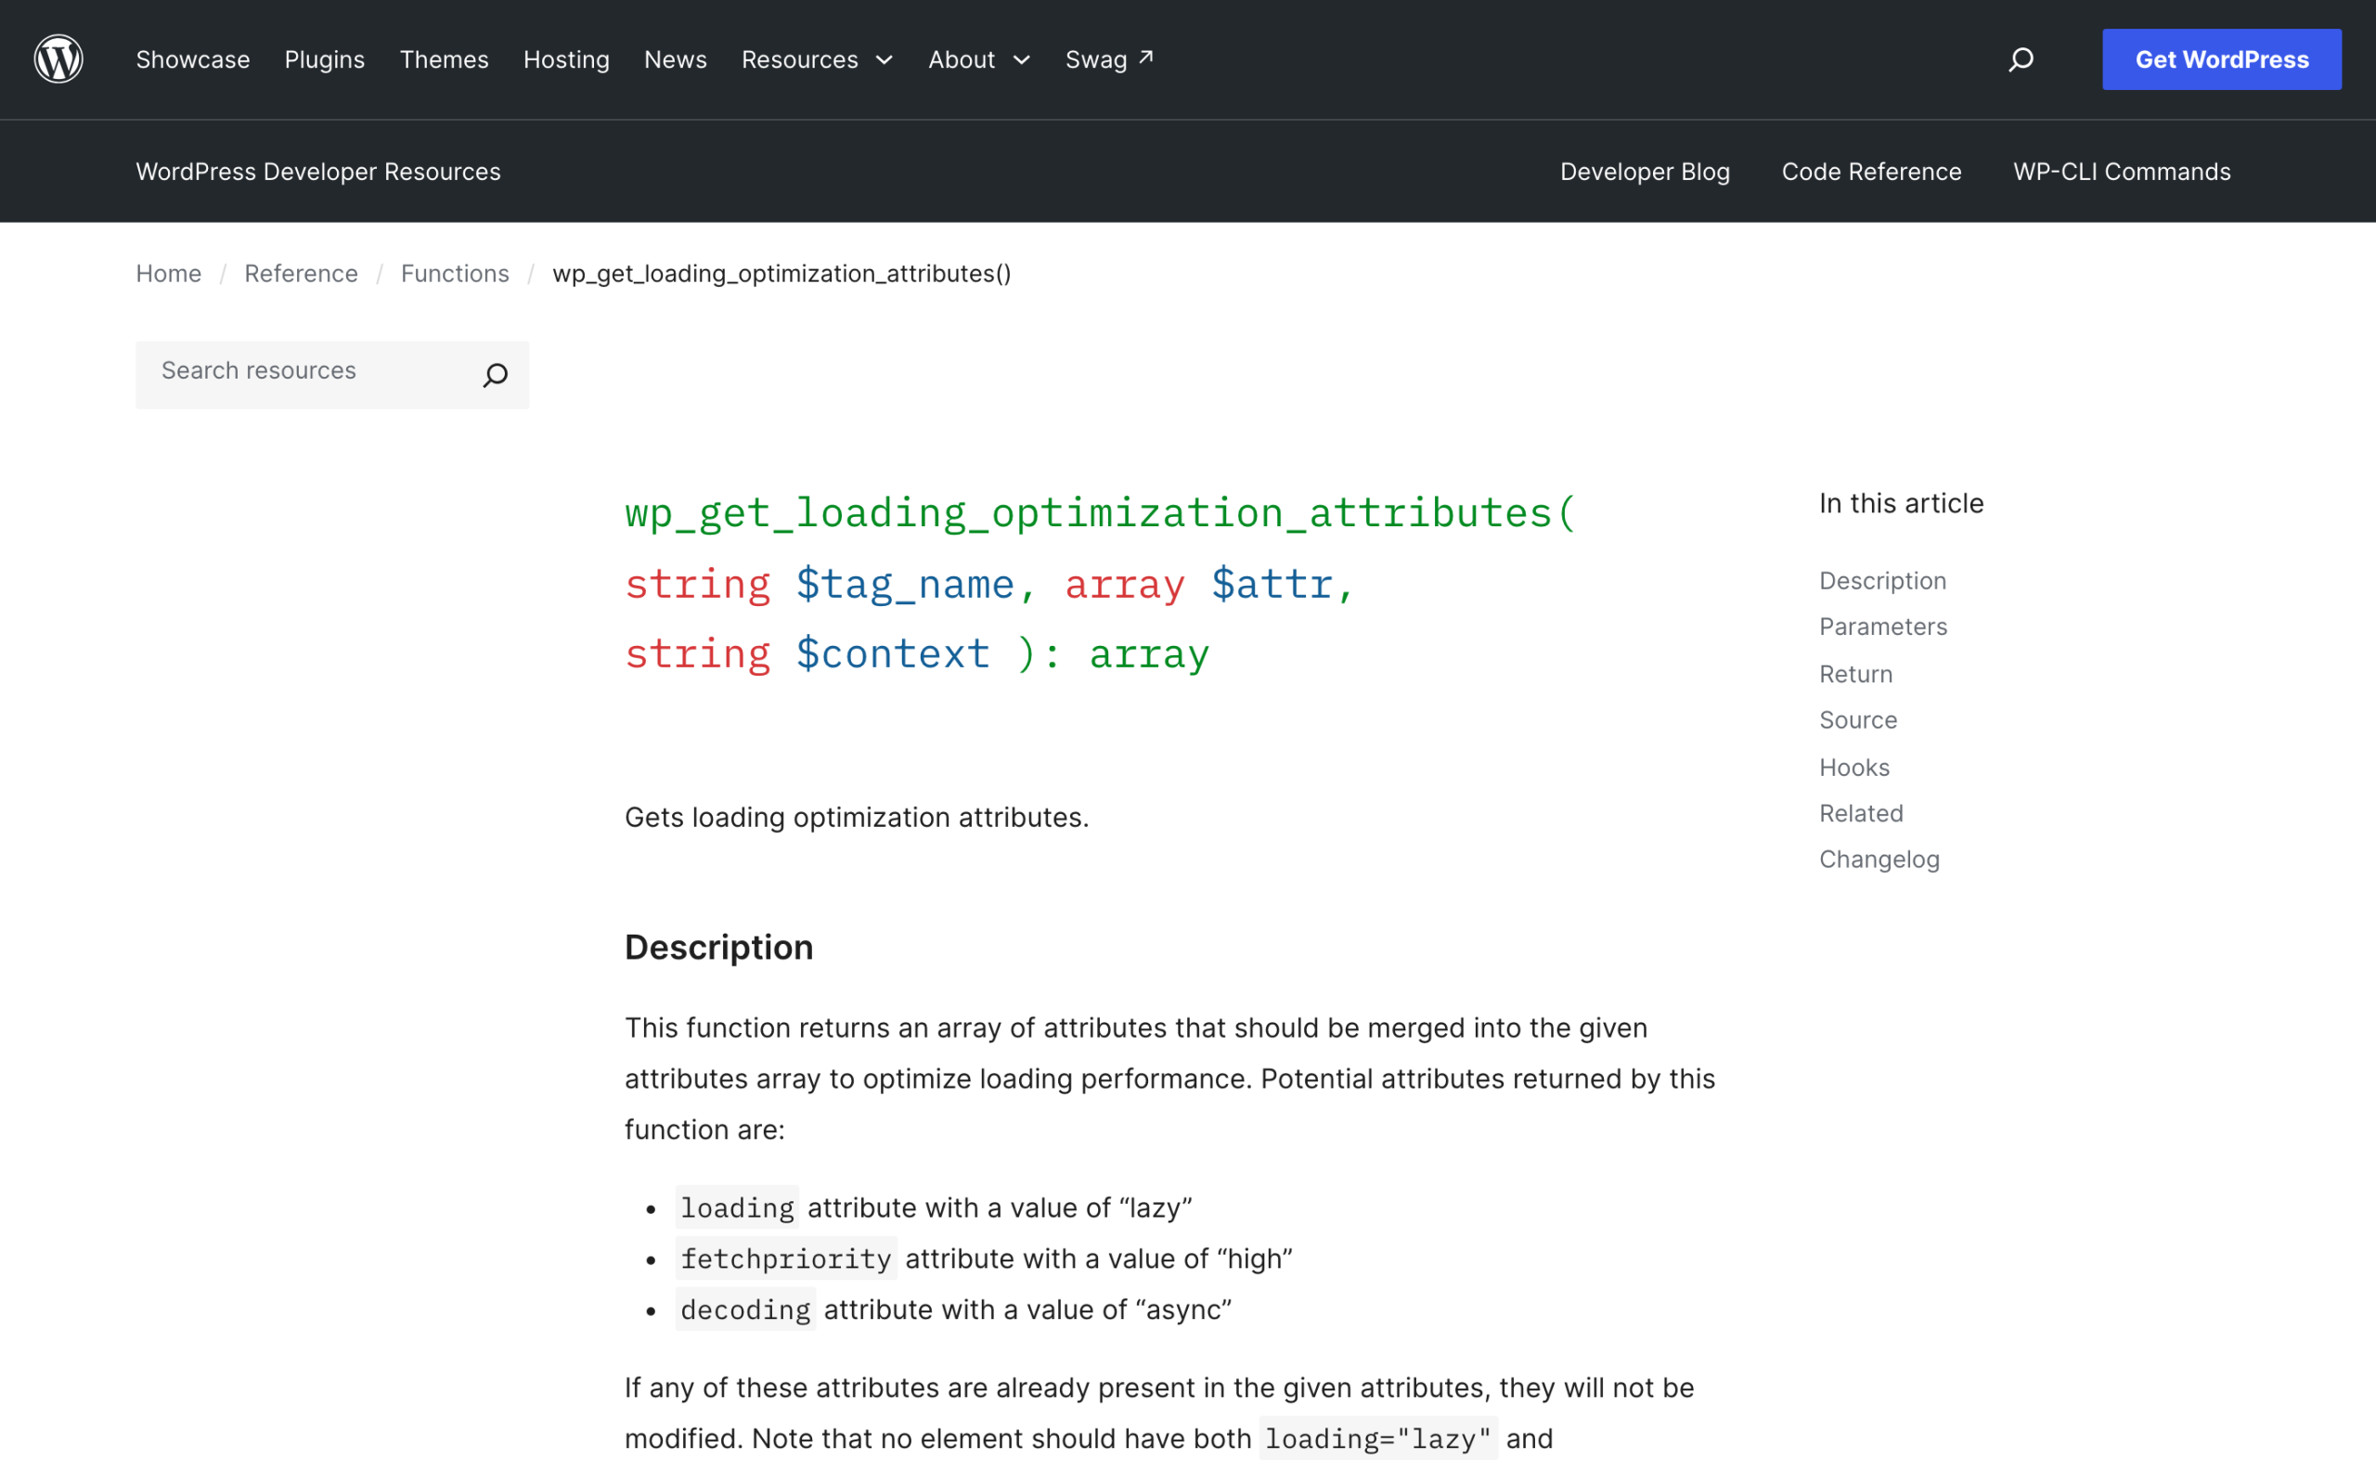The height and width of the screenshot is (1460, 2376).
Task: Jump to the Parameters section link
Action: (1883, 627)
